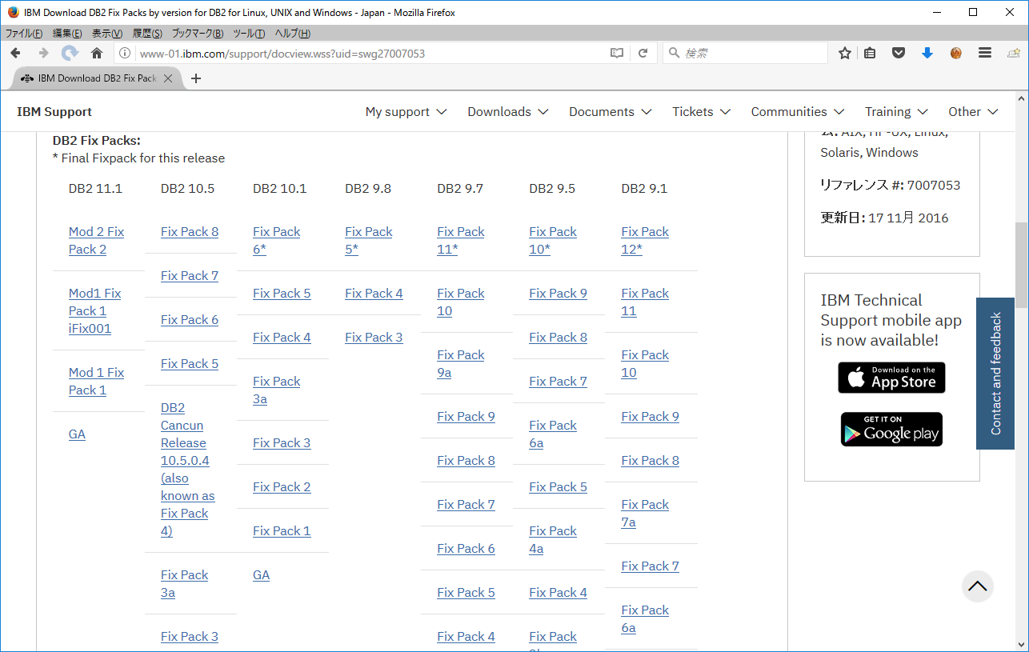
Task: Go back with the browser back arrow
Action: [16, 53]
